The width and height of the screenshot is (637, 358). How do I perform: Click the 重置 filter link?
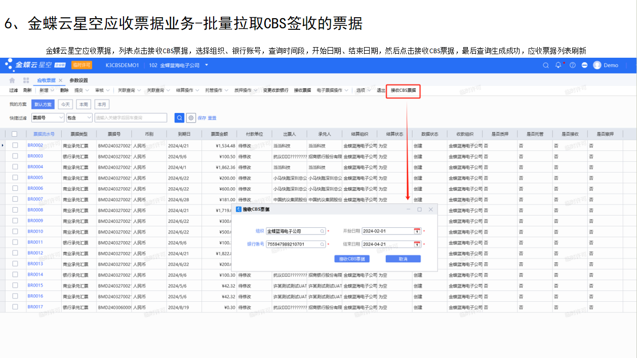[212, 118]
